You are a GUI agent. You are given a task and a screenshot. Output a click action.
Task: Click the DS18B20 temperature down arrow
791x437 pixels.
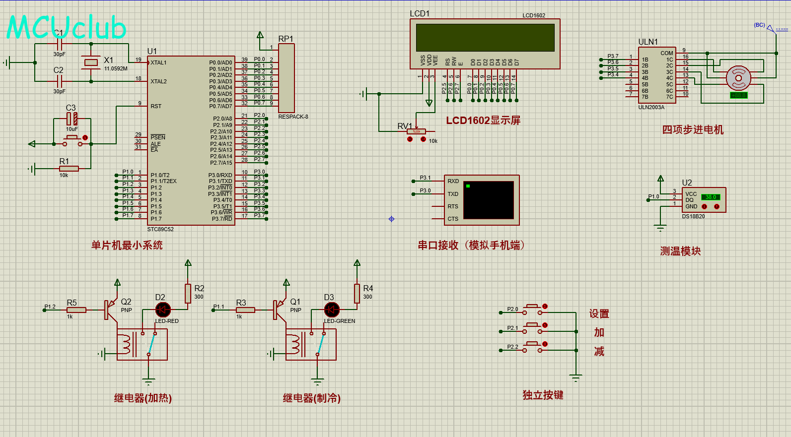pos(704,206)
